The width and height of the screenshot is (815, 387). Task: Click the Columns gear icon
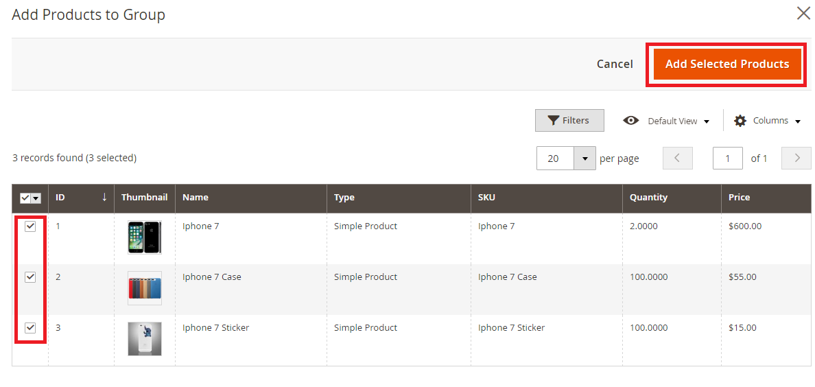pos(740,121)
